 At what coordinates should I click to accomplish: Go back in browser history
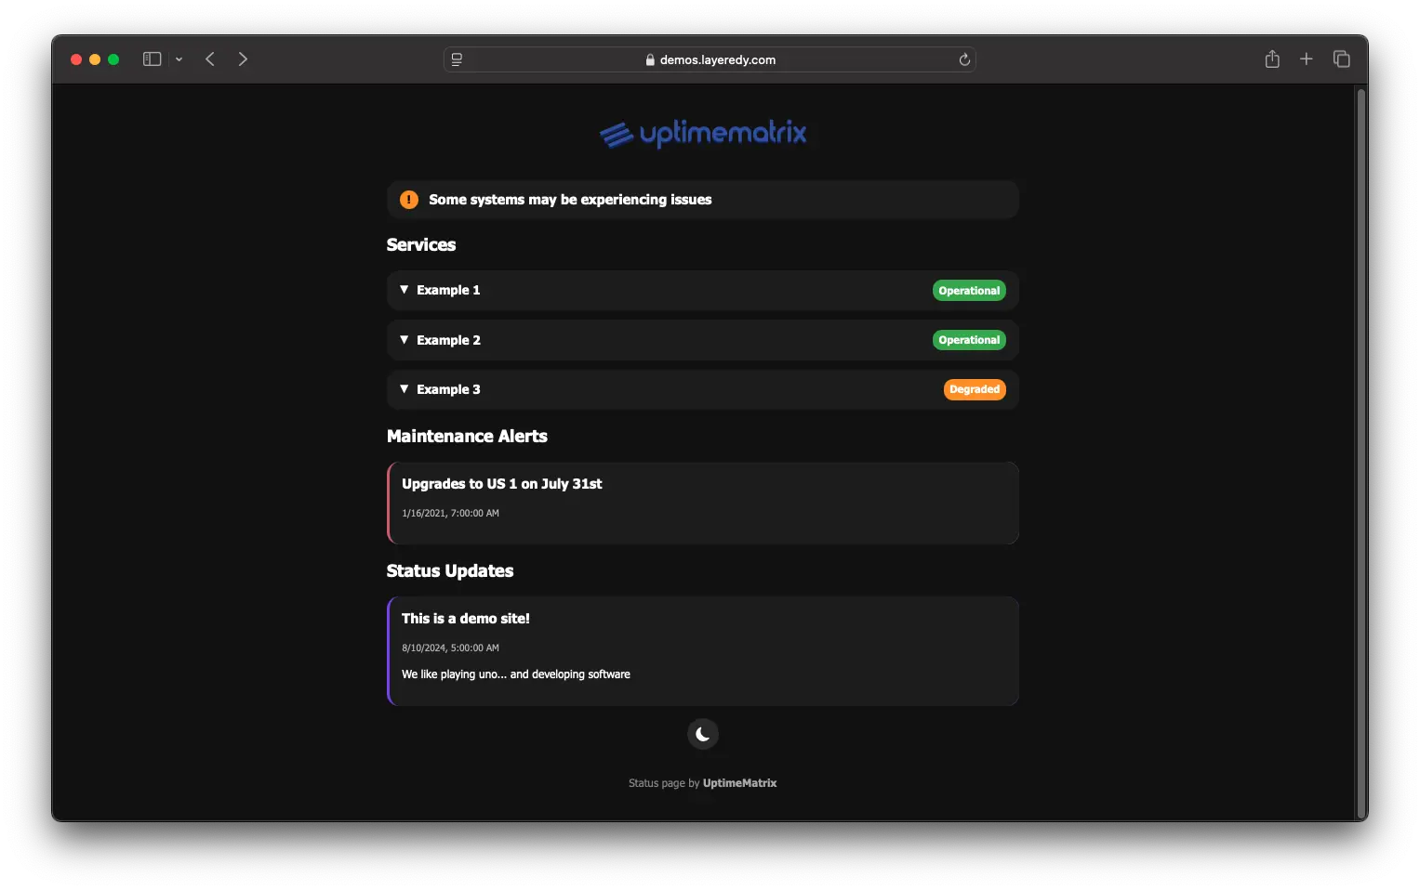pyautogui.click(x=210, y=59)
